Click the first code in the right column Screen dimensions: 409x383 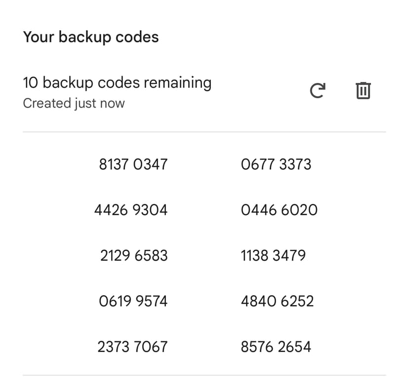(277, 164)
